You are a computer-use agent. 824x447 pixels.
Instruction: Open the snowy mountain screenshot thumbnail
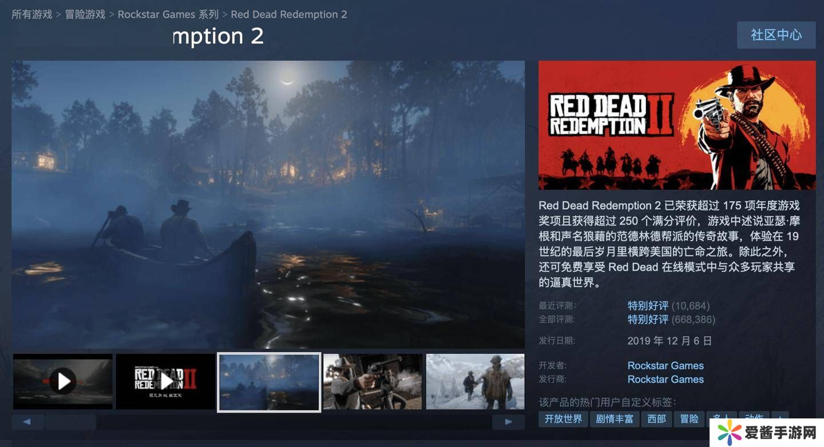click(475, 381)
